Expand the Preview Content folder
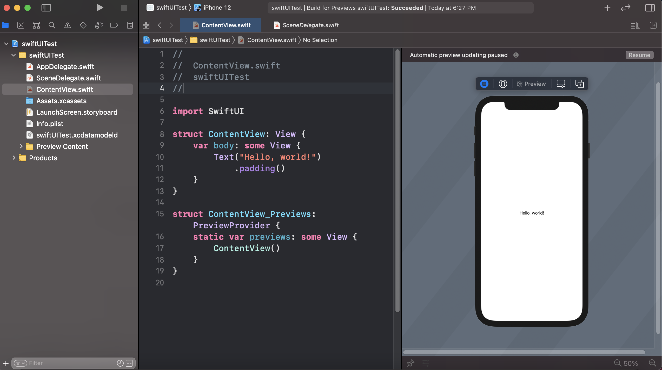The height and width of the screenshot is (370, 662). click(x=21, y=146)
